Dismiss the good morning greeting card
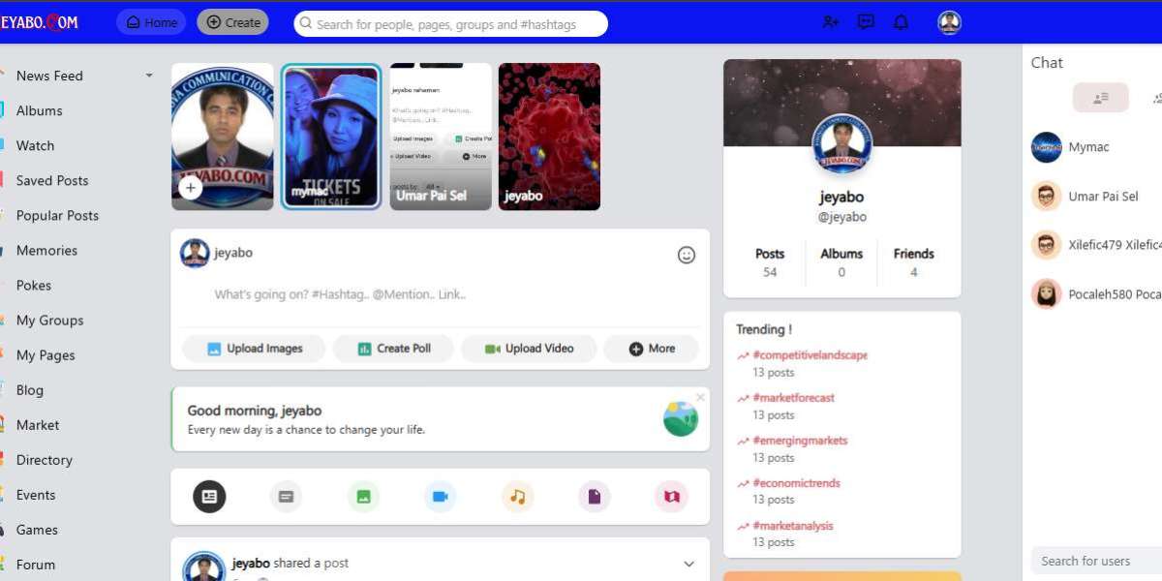This screenshot has width=1162, height=581. 700,397
